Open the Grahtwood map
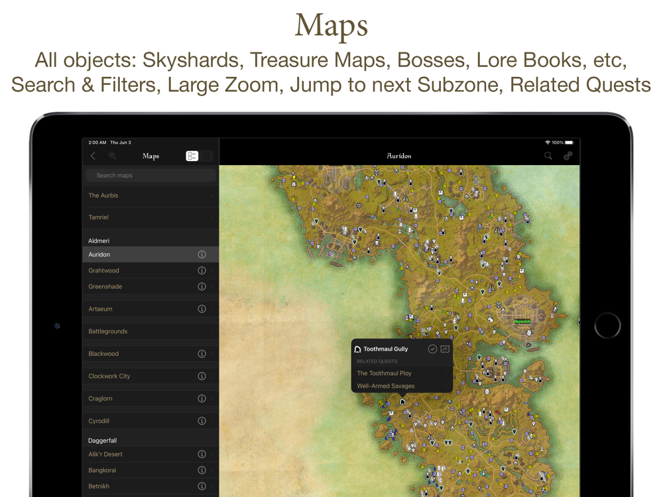663x497 pixels. pyautogui.click(x=151, y=270)
